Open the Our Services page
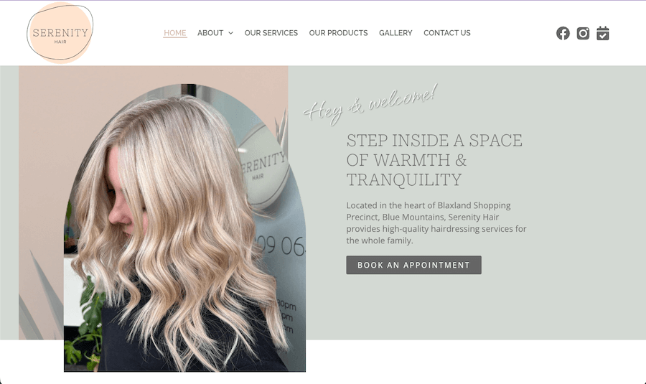This screenshot has height=384, width=646. coord(271,33)
